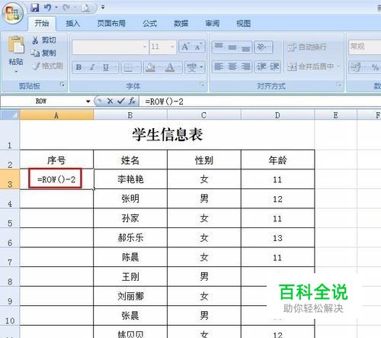Select row 5 header
Viewport: 381px width, 338px height.
point(10,218)
